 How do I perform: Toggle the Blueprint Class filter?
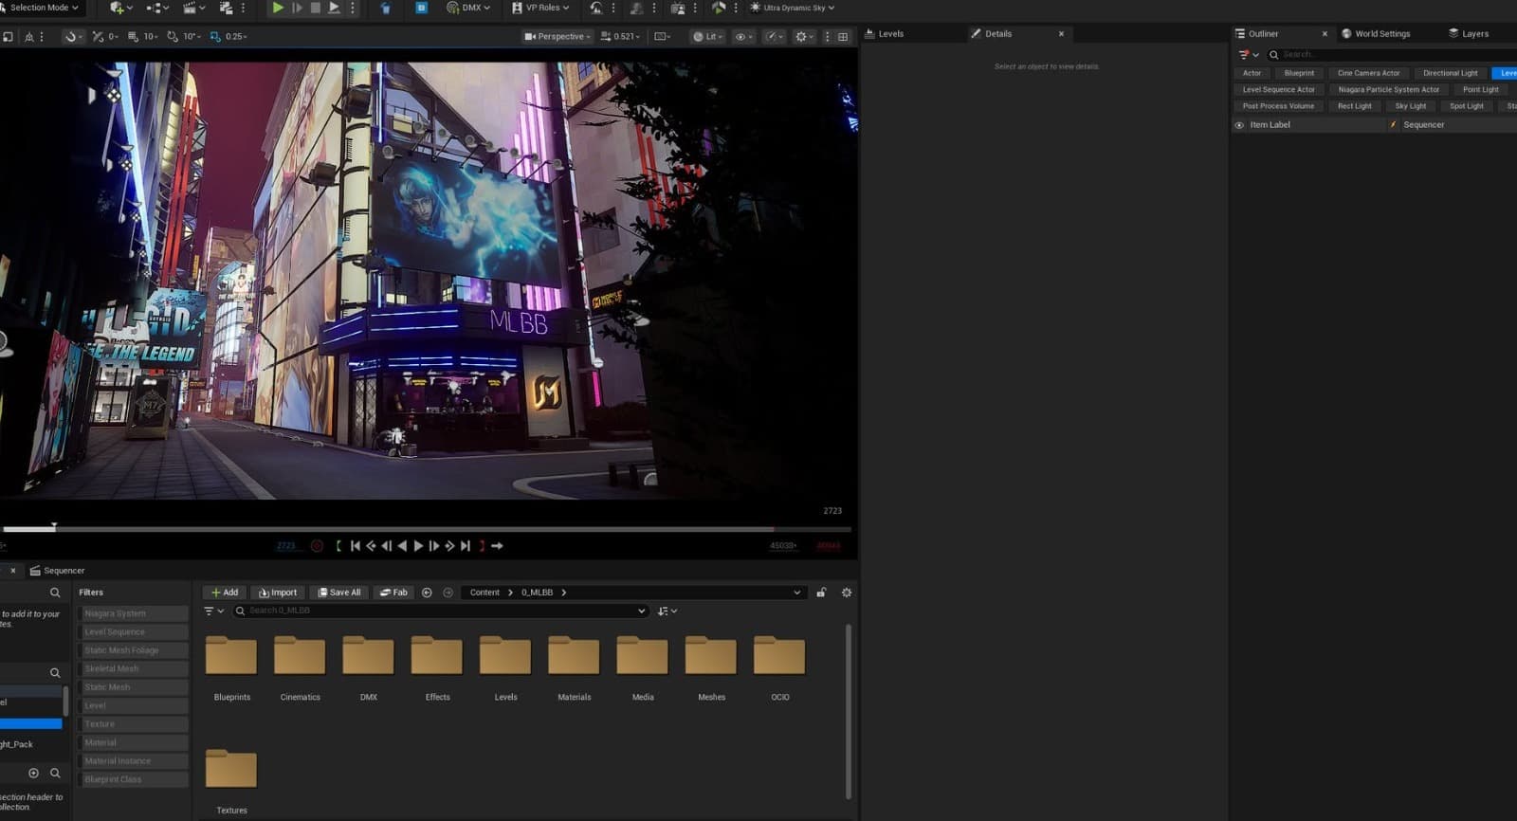click(x=133, y=780)
